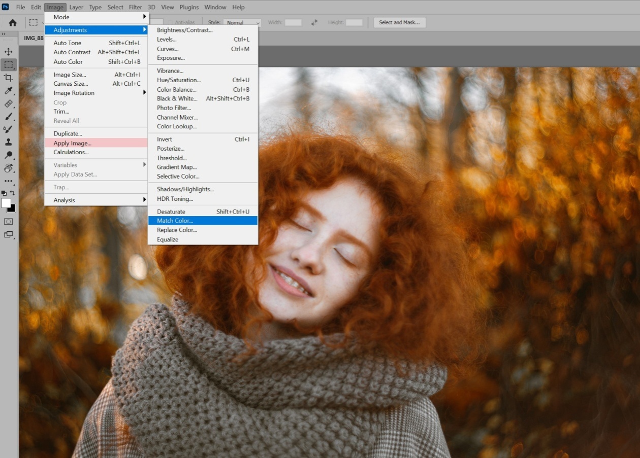Viewport: 640px width, 458px height.
Task: Select the Eyedropper tool
Action: click(x=8, y=91)
